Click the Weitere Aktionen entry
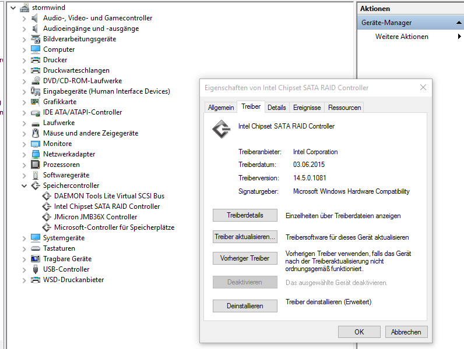 pyautogui.click(x=402, y=37)
